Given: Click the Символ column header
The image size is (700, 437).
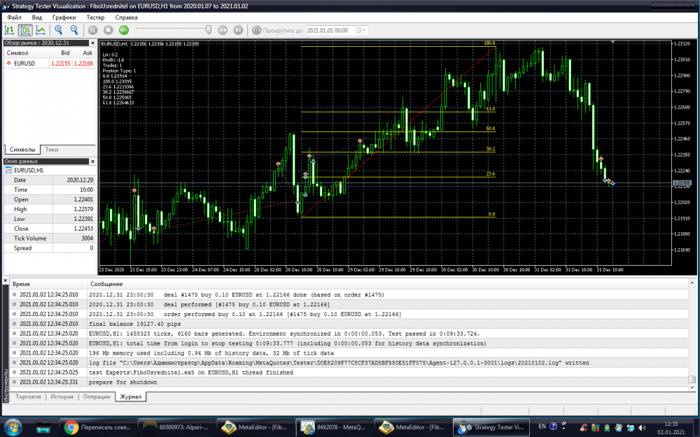Looking at the screenshot, I should pos(26,52).
